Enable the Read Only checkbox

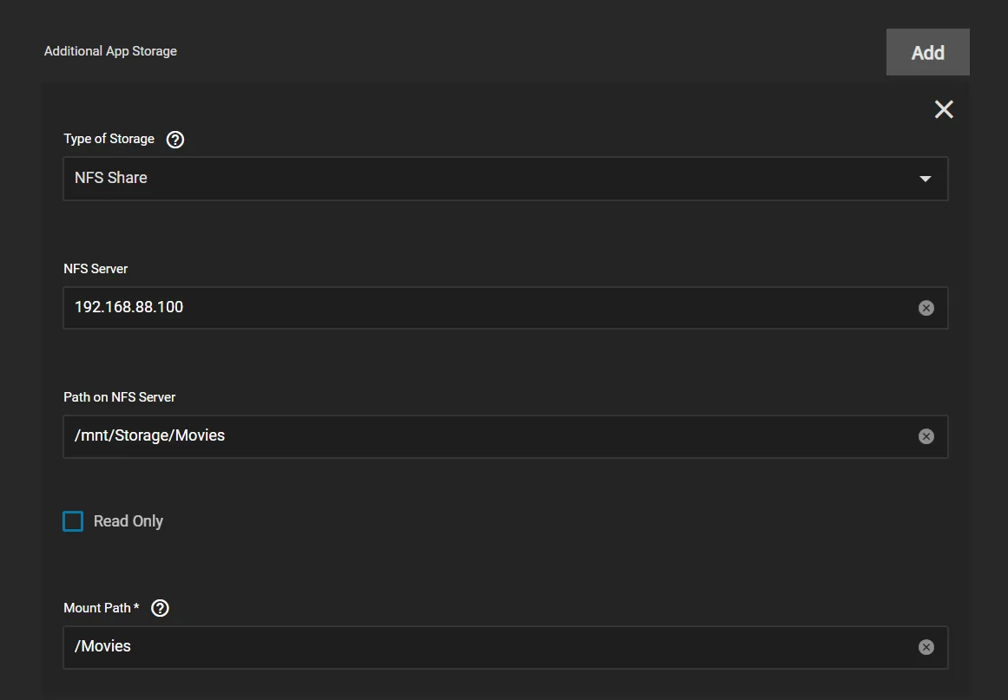pyautogui.click(x=73, y=521)
